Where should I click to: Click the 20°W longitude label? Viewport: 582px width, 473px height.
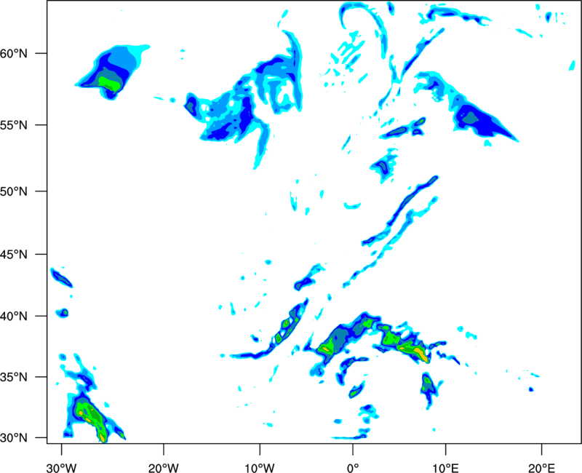[x=164, y=468]
